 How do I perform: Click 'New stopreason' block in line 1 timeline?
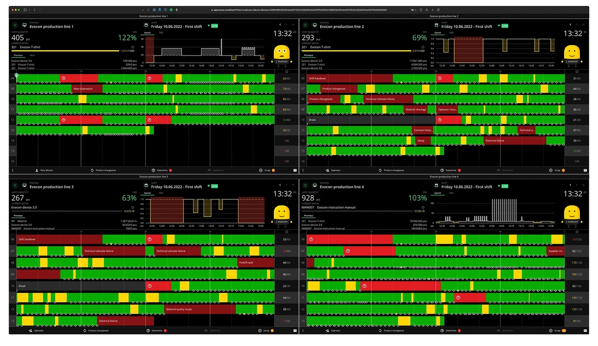click(x=87, y=89)
